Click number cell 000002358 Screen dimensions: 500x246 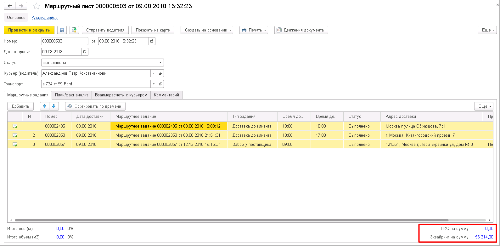56,135
